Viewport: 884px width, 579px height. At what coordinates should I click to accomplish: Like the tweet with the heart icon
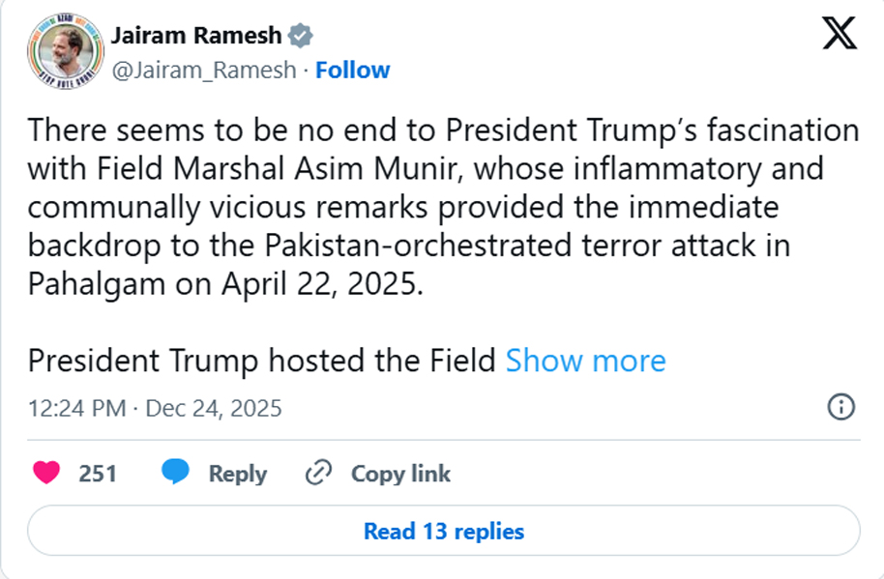[x=46, y=474]
